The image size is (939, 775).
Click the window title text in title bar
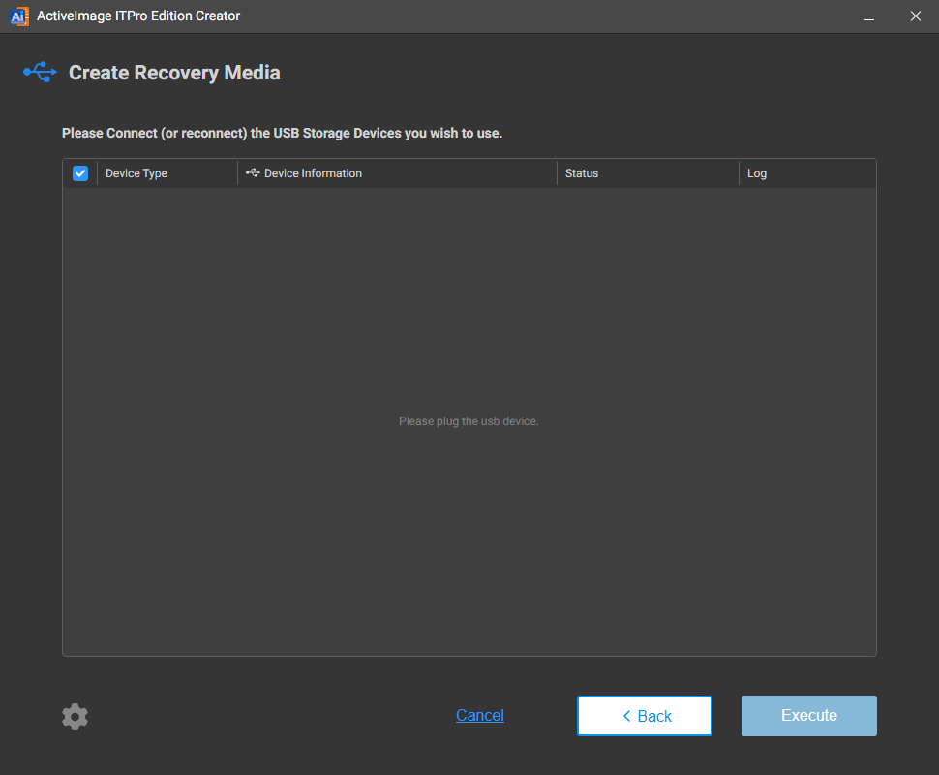138,15
